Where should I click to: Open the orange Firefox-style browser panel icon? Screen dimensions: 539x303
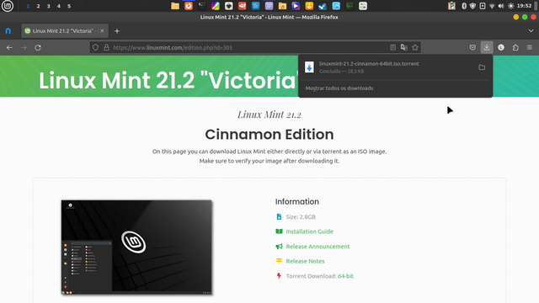[x=189, y=6]
